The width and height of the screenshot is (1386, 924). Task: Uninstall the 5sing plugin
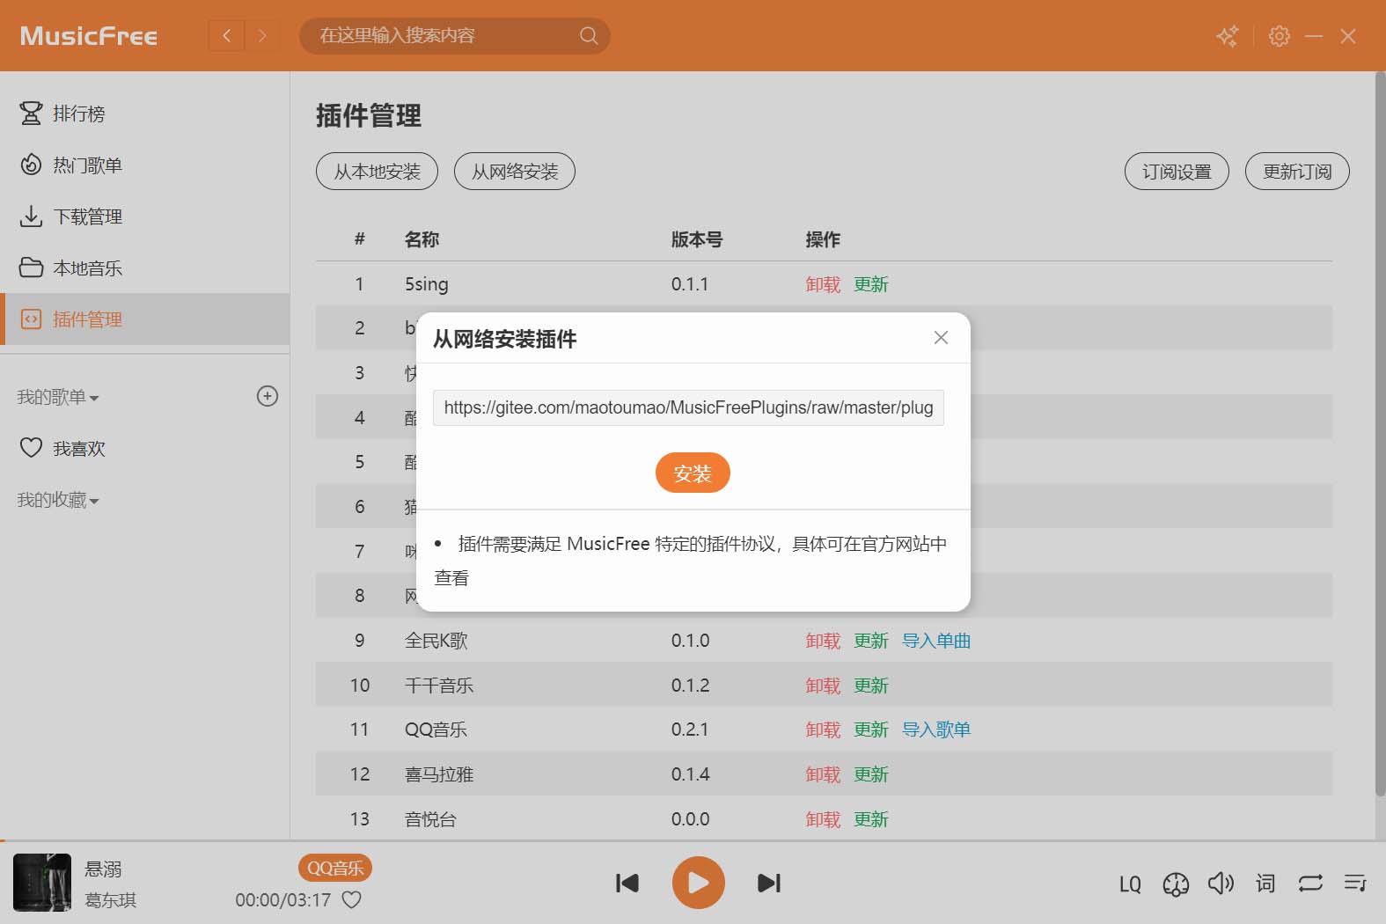coord(823,284)
